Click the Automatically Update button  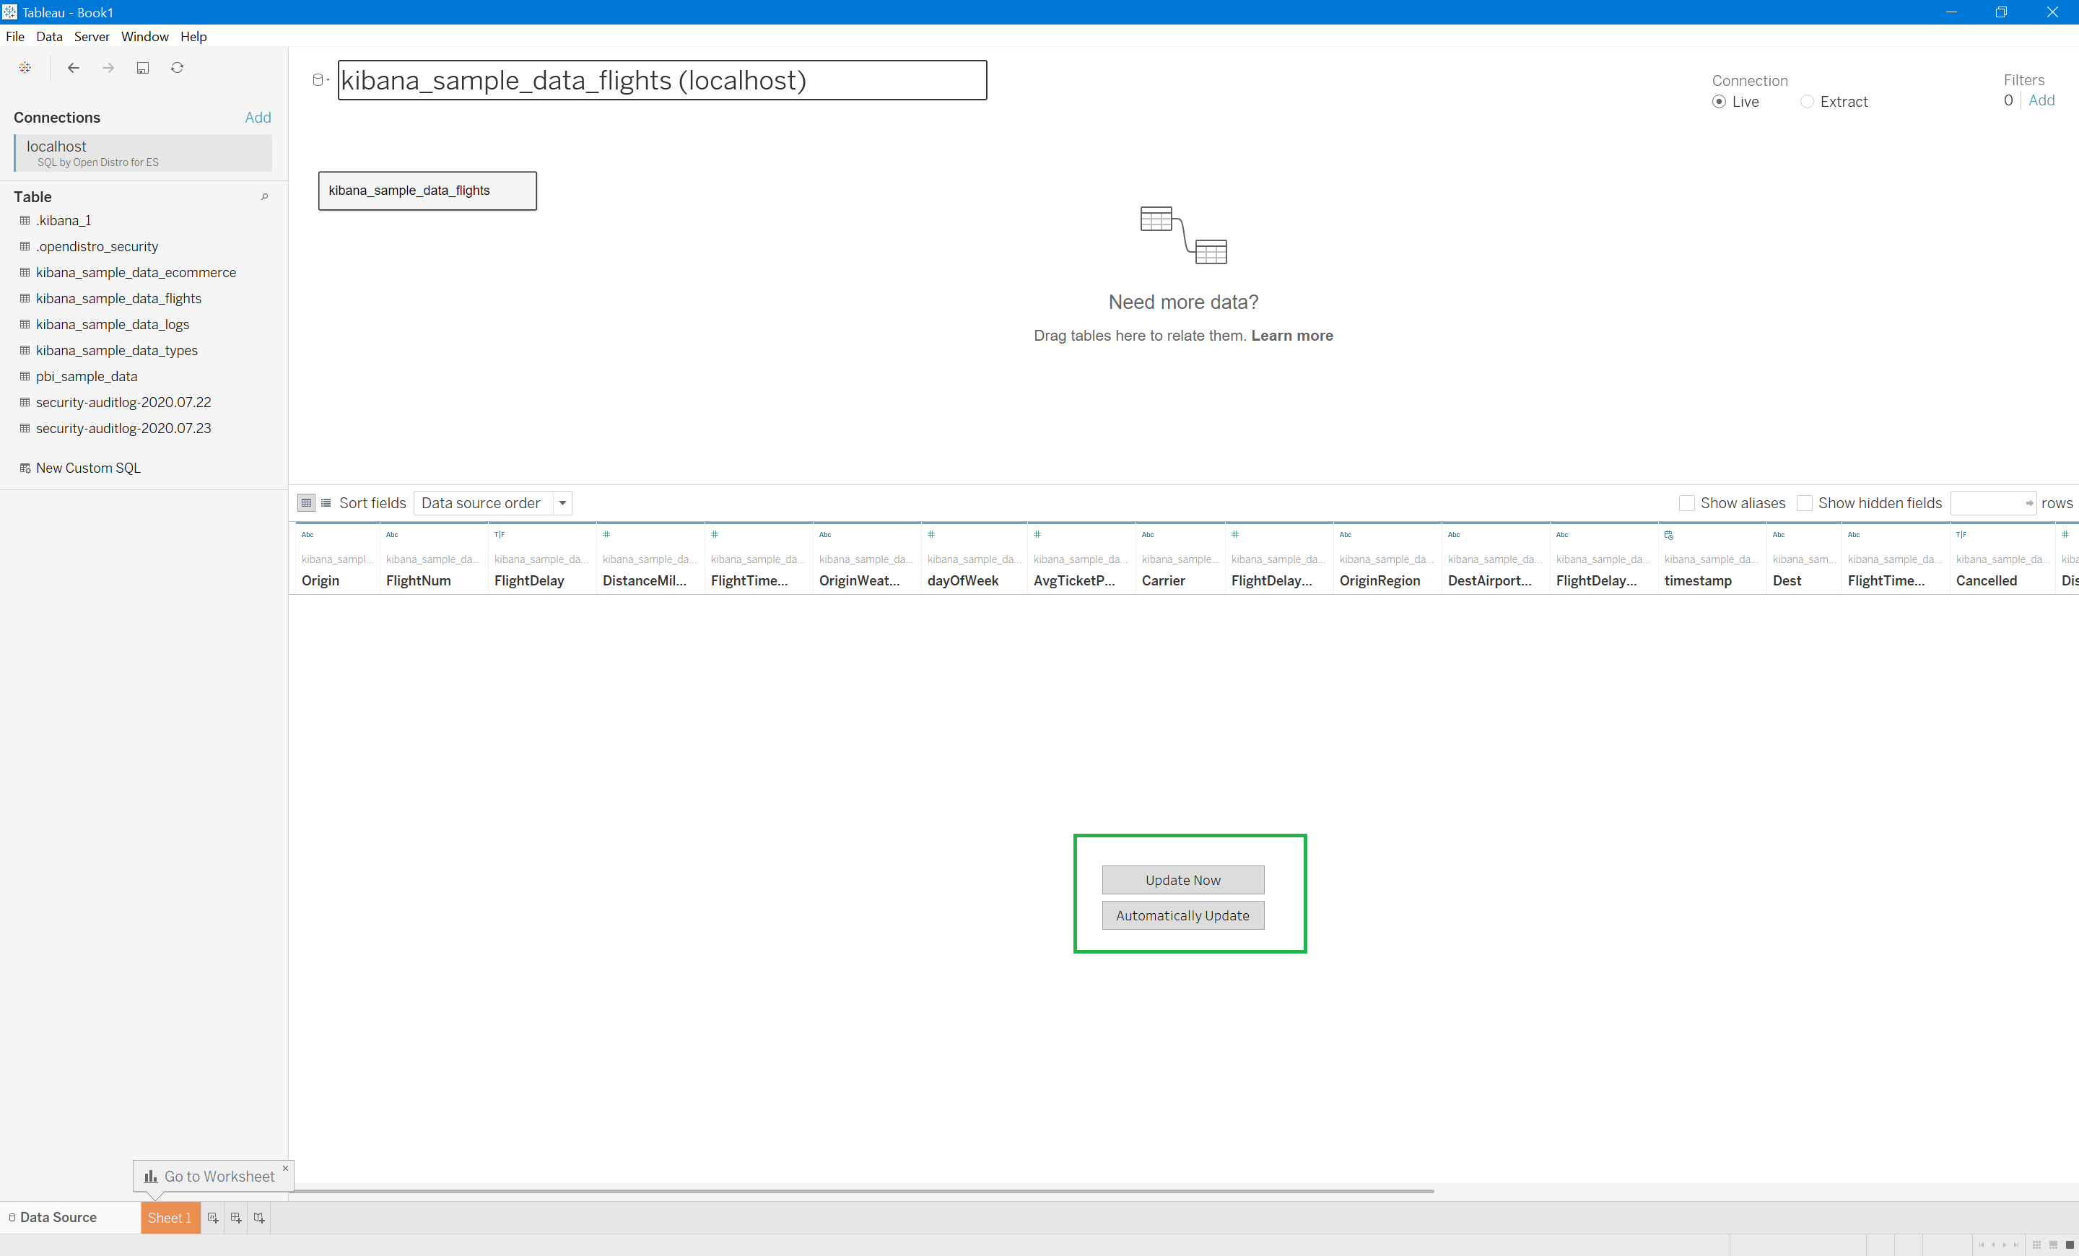click(1183, 915)
